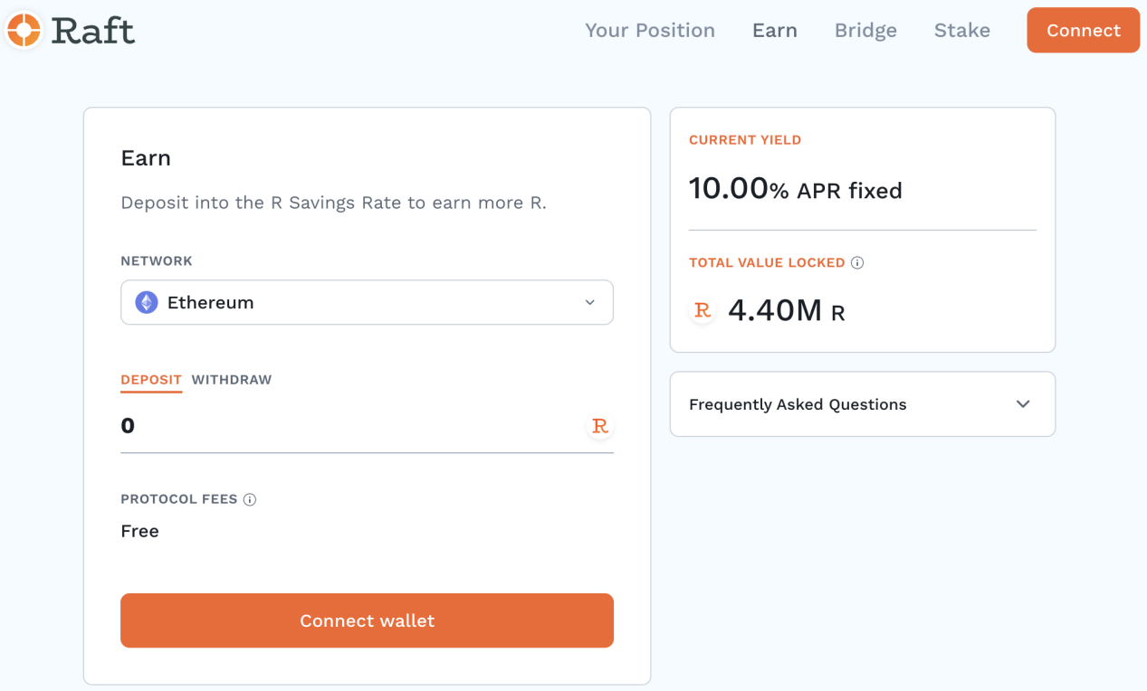Open the Stake page

[x=961, y=30]
